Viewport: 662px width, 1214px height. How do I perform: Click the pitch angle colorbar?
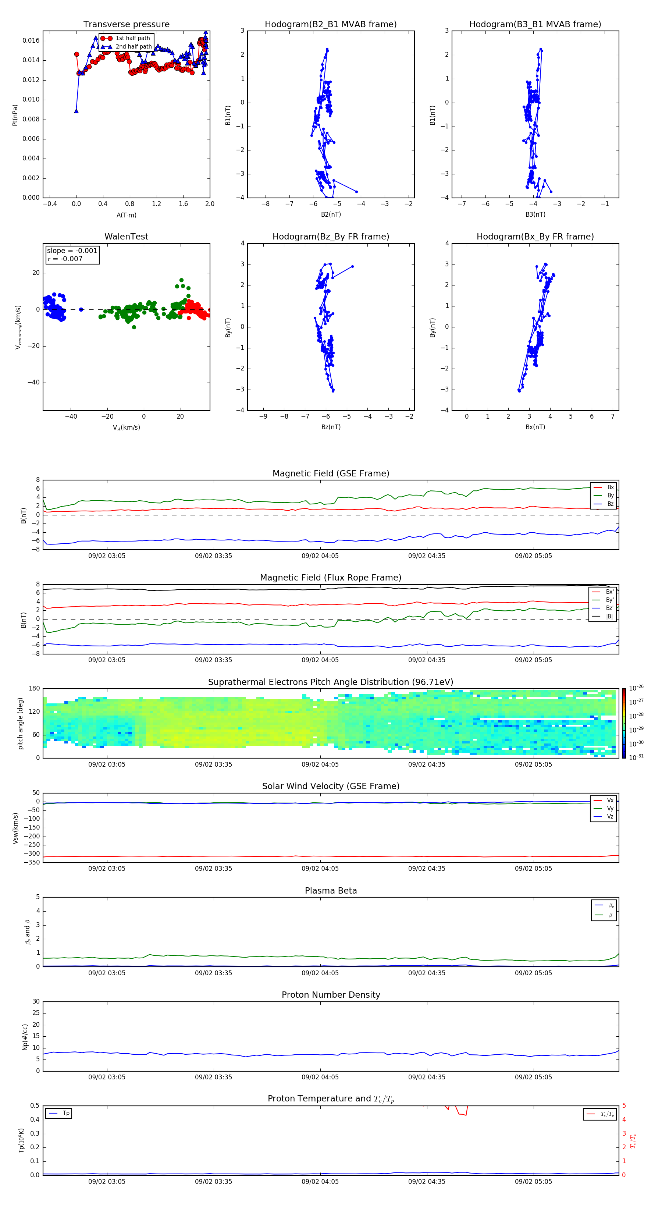tap(624, 723)
